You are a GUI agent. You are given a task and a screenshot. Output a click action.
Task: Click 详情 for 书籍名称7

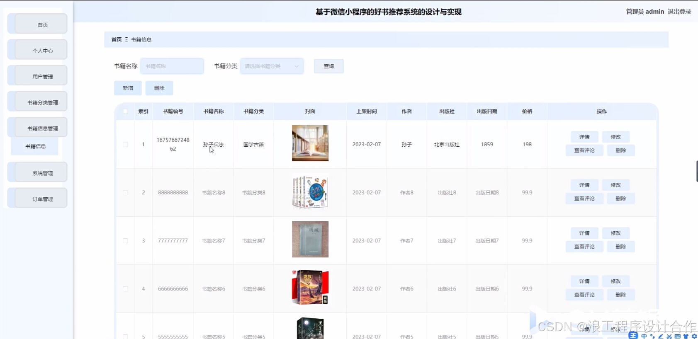tap(584, 233)
